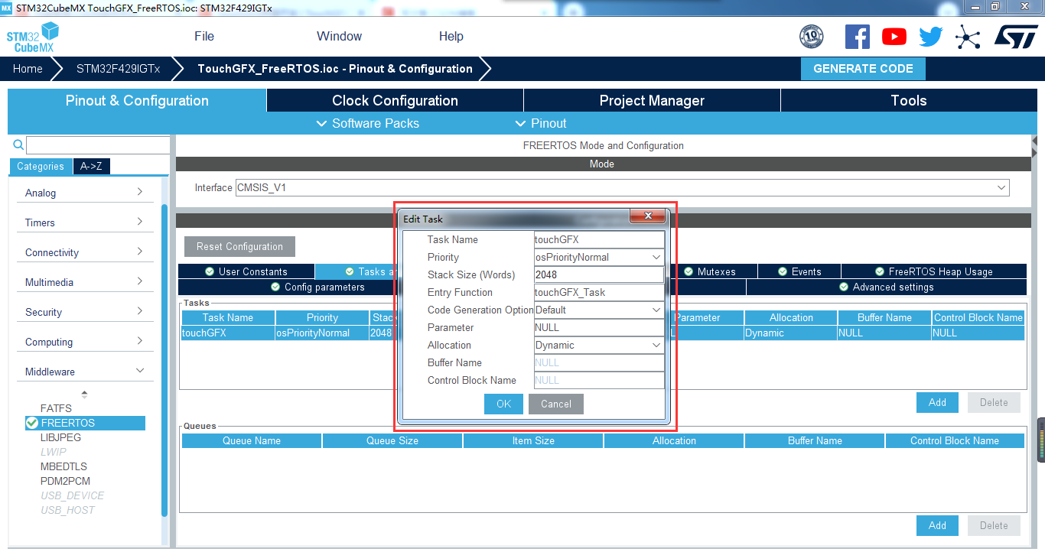Select LIBJPEG in the middleware list
The width and height of the screenshot is (1045, 552).
click(x=60, y=437)
